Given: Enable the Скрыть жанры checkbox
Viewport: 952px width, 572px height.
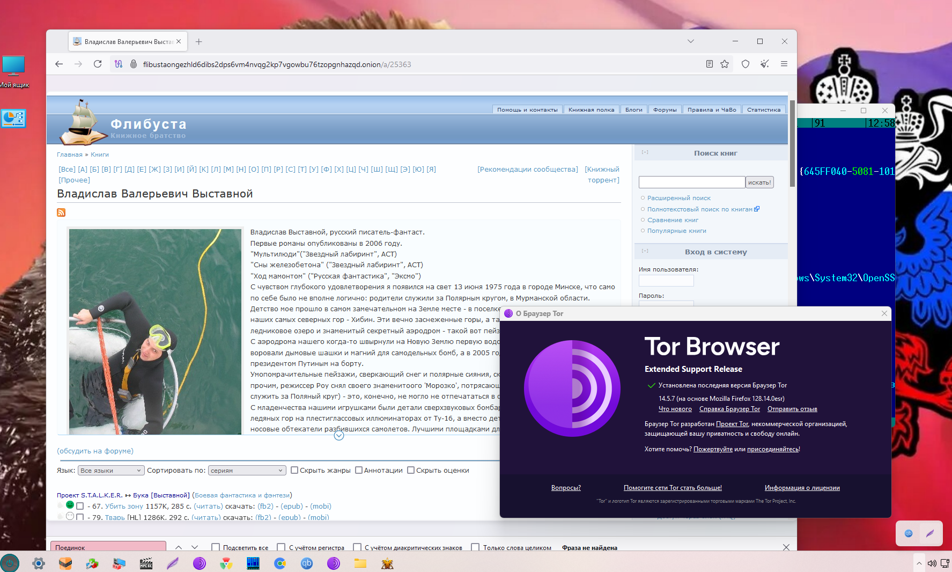Looking at the screenshot, I should [x=294, y=471].
